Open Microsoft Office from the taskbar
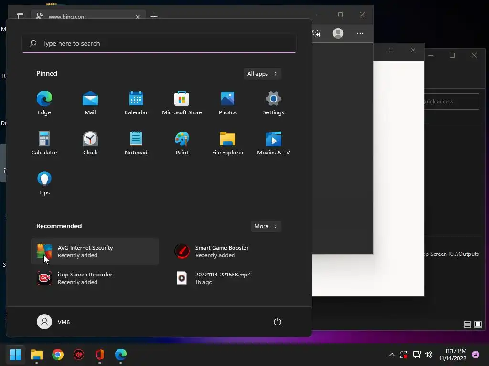The width and height of the screenshot is (489, 366). tap(99, 355)
